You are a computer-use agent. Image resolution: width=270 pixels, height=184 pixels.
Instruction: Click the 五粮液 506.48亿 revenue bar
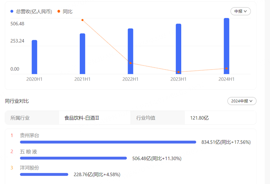[x=73, y=158]
